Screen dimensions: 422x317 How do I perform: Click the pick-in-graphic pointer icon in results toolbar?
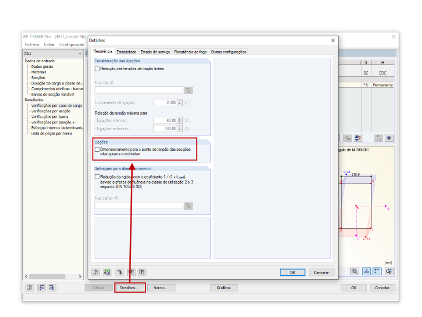coord(379,138)
